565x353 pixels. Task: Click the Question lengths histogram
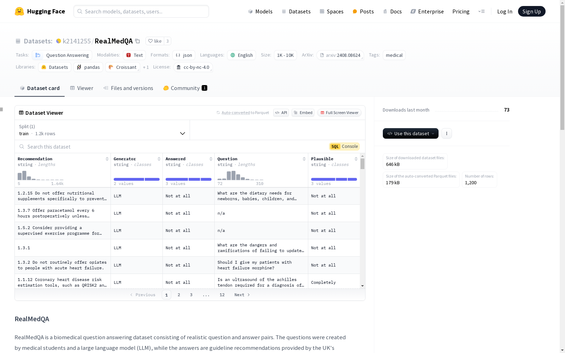(240, 175)
